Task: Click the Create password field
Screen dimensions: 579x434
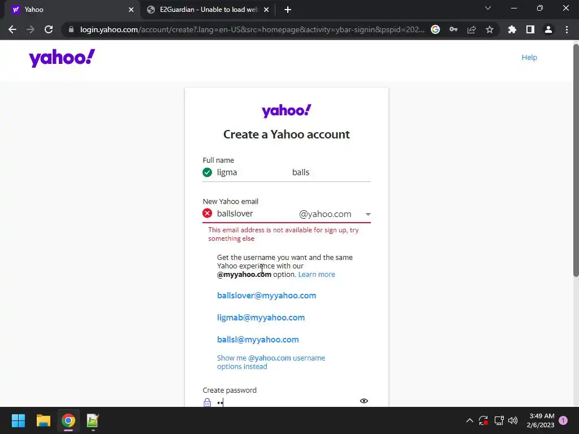Action: click(286, 402)
